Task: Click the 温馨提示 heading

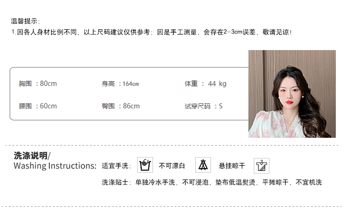Action: coord(25,21)
